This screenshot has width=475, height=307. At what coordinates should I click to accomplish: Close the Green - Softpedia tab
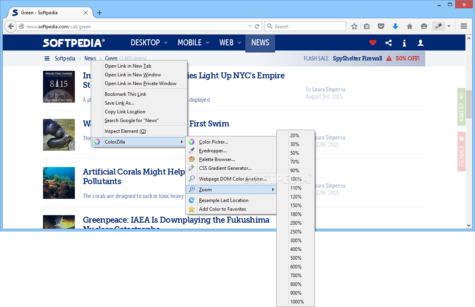(86, 13)
